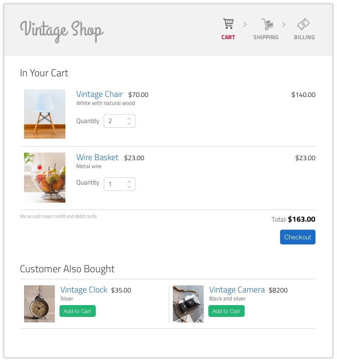This screenshot has height=362, width=337.
Task: Go to the SHIPPING step label
Action: [x=266, y=38]
